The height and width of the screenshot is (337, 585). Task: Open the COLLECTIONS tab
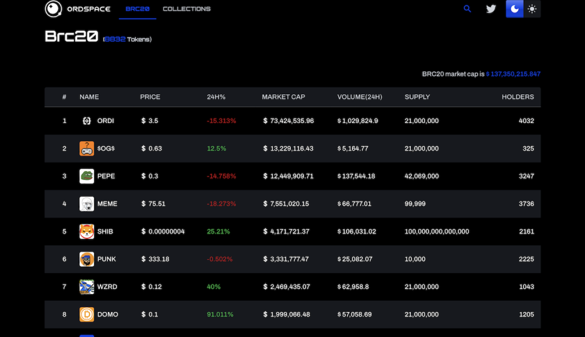186,9
